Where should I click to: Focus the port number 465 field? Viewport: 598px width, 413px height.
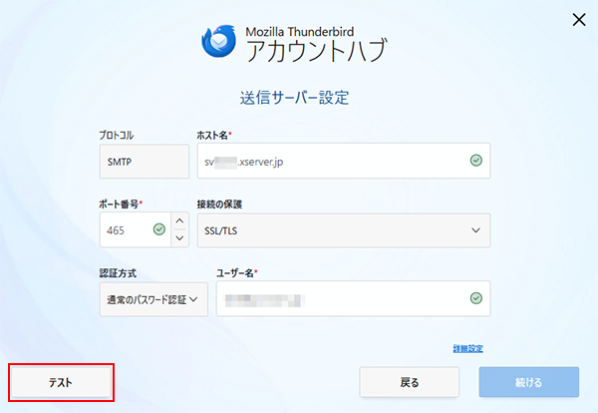135,229
